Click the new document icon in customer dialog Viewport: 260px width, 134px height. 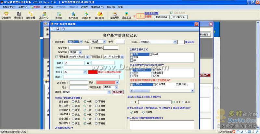point(52,29)
